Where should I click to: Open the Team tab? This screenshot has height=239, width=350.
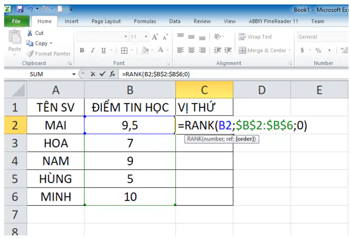(x=318, y=21)
